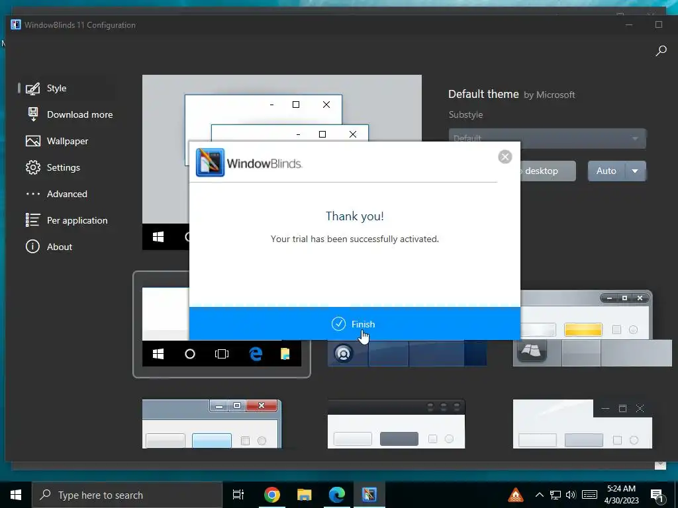The height and width of the screenshot is (508, 678).
Task: Click the Style monitor-pen icon
Action: [33, 88]
